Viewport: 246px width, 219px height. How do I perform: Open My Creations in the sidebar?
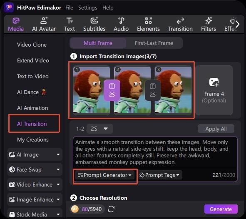pos(33,139)
